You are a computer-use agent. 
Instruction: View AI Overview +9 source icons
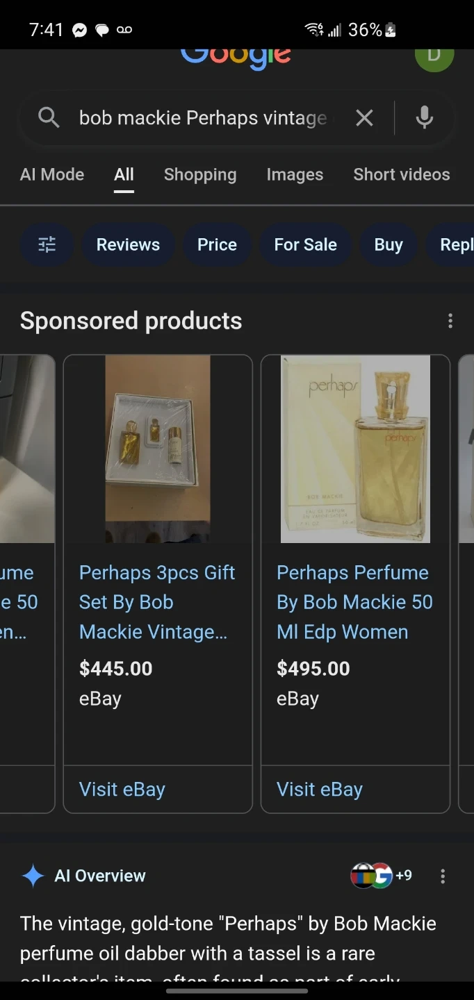click(382, 876)
